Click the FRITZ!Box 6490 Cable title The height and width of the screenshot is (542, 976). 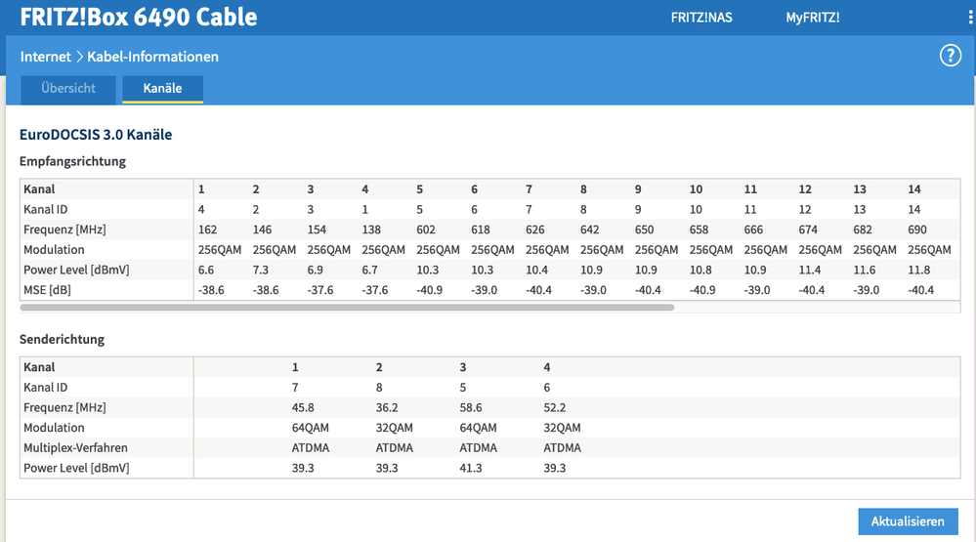tap(138, 17)
